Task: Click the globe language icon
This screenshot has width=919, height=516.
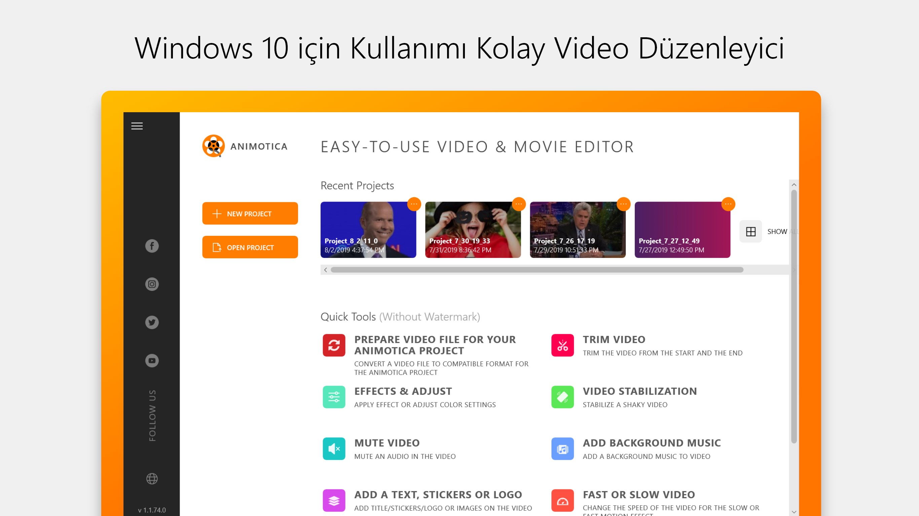Action: [152, 479]
